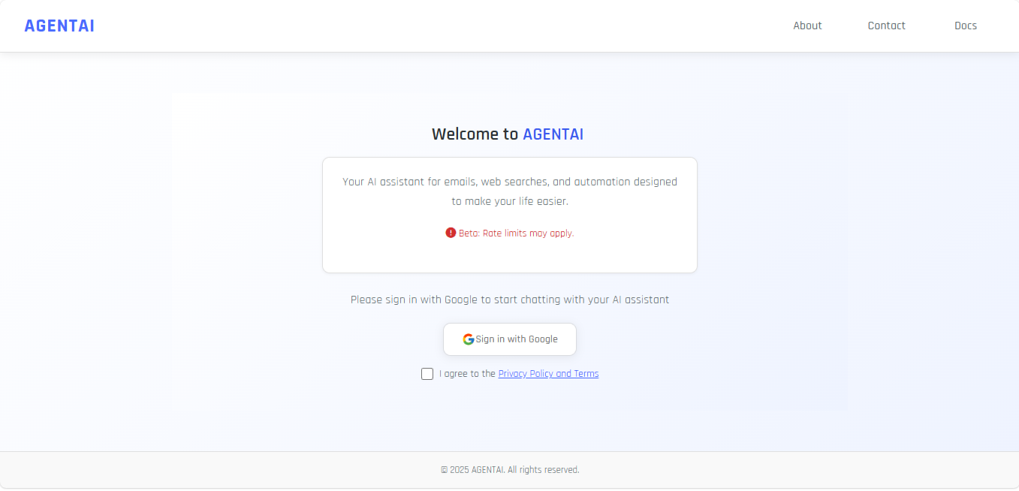Viewport: 1019px width, 491px height.
Task: Click the Google G icon on sign-in button
Action: (468, 339)
